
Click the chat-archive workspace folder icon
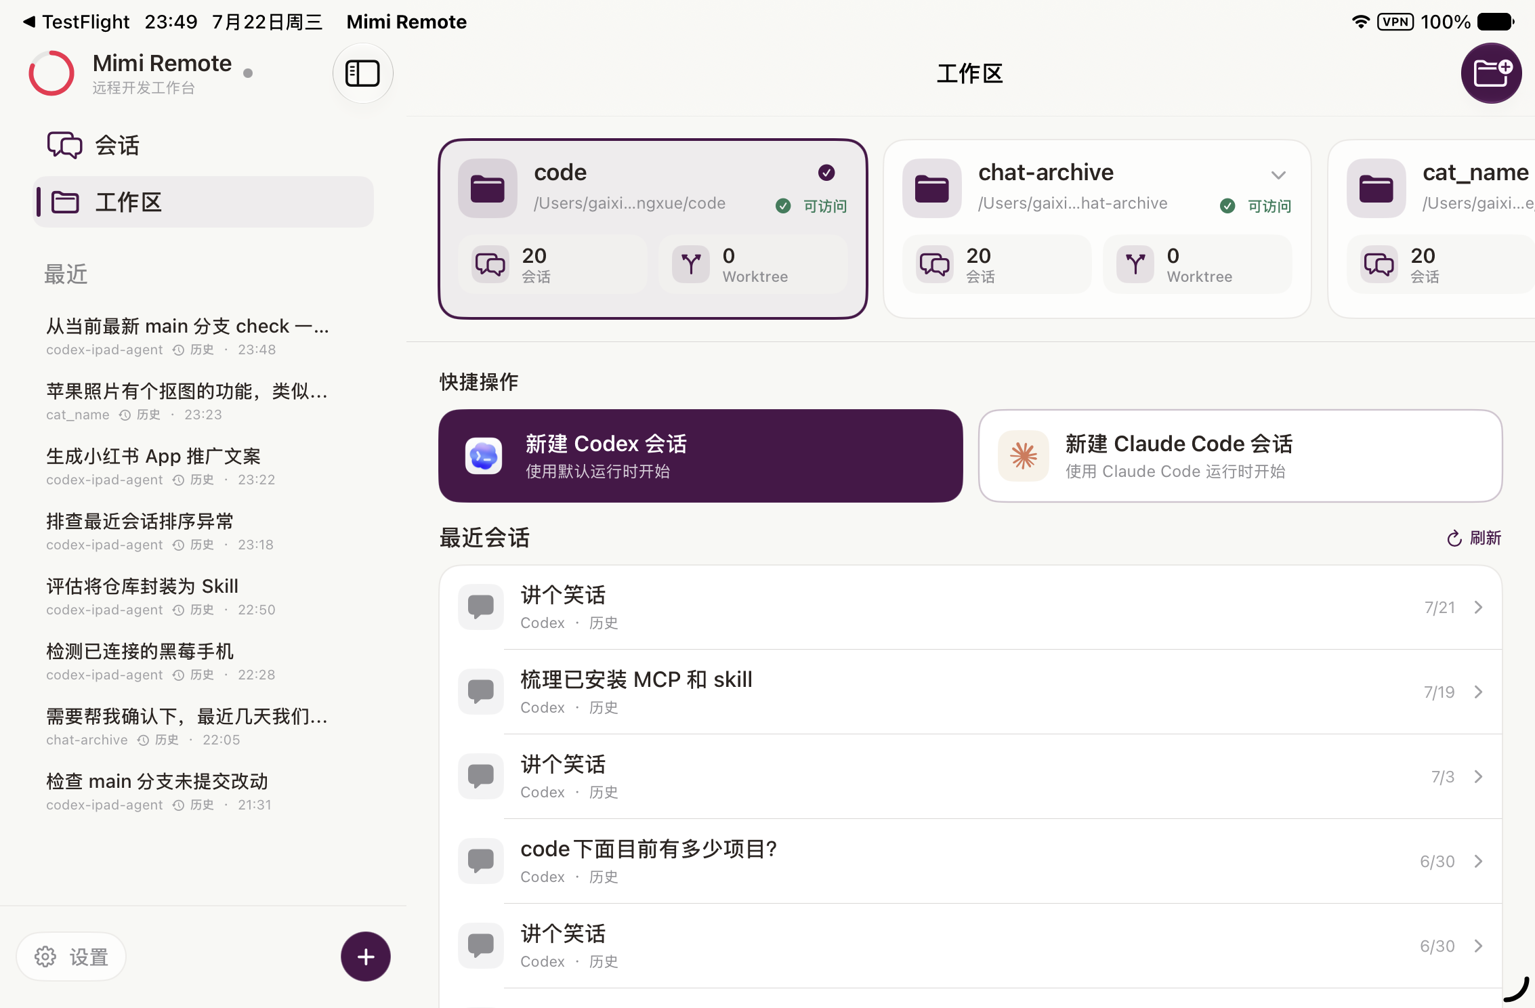click(932, 188)
